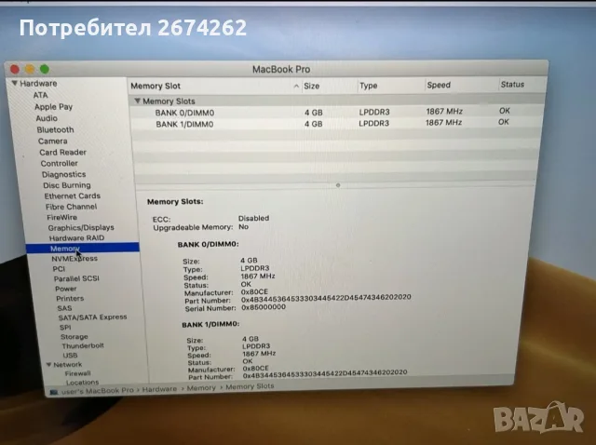This screenshot has height=445, width=596.
Task: Select Disc Burning in the sidebar
Action: coord(66,185)
